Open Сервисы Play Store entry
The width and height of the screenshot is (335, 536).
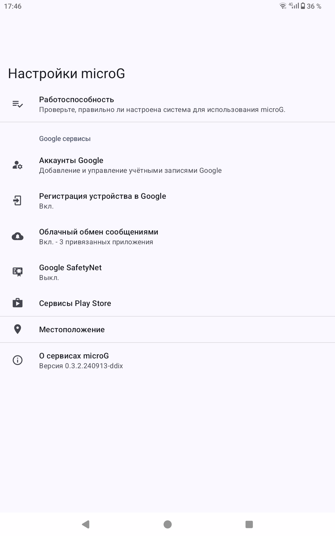point(75,303)
